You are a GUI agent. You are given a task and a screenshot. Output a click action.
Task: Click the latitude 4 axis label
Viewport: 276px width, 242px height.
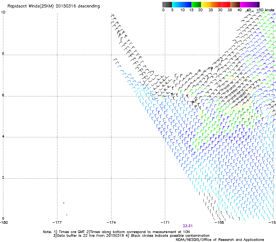pos(3,136)
